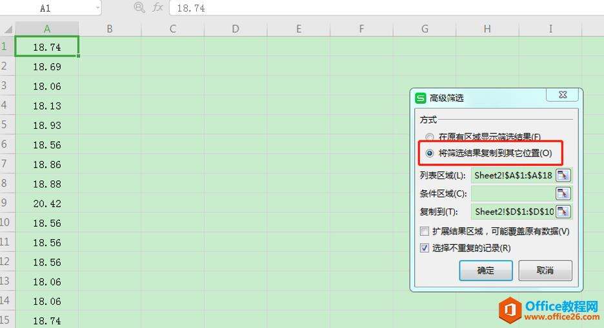
Task: Select column I header
Action: pos(550,29)
